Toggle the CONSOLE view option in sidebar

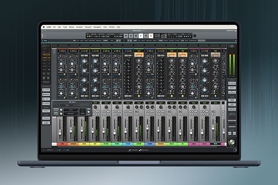tap(46, 55)
